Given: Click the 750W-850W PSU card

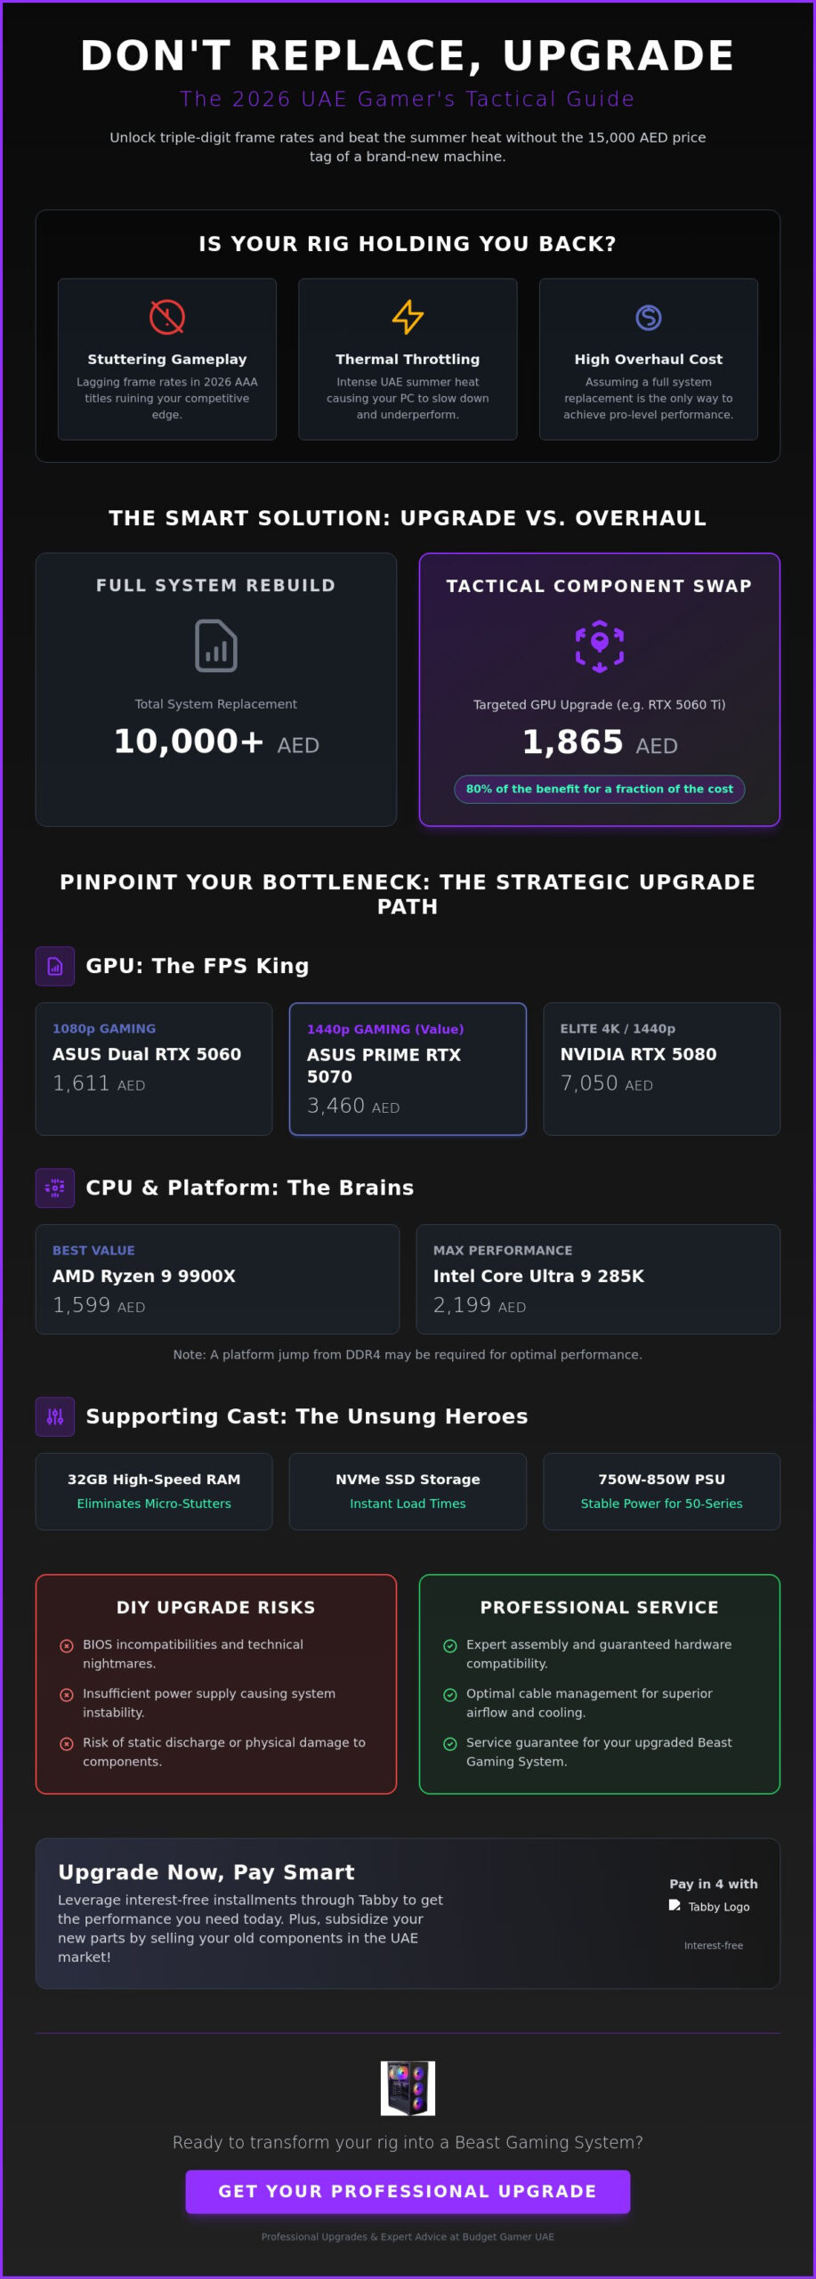Looking at the screenshot, I should [x=662, y=1491].
